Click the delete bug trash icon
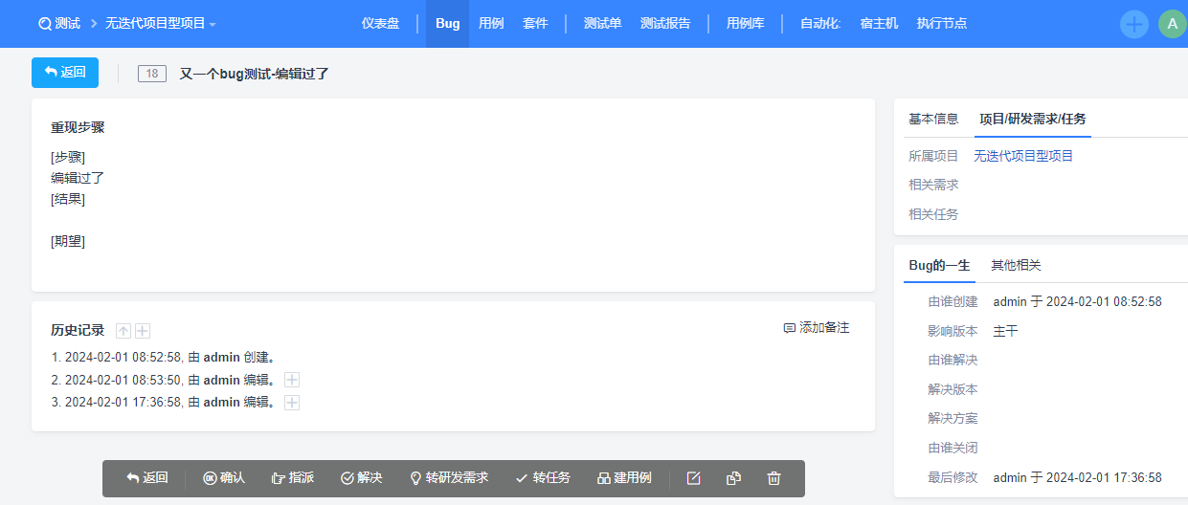The width and height of the screenshot is (1188, 505). [x=774, y=478]
